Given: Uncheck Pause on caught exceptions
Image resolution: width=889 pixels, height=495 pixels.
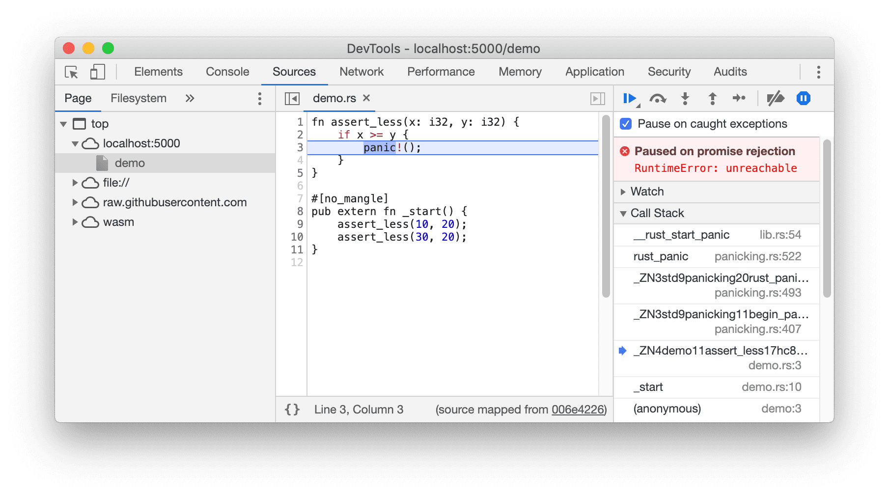Looking at the screenshot, I should coord(625,124).
